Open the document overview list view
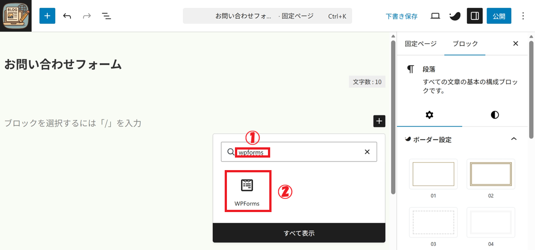 click(106, 16)
